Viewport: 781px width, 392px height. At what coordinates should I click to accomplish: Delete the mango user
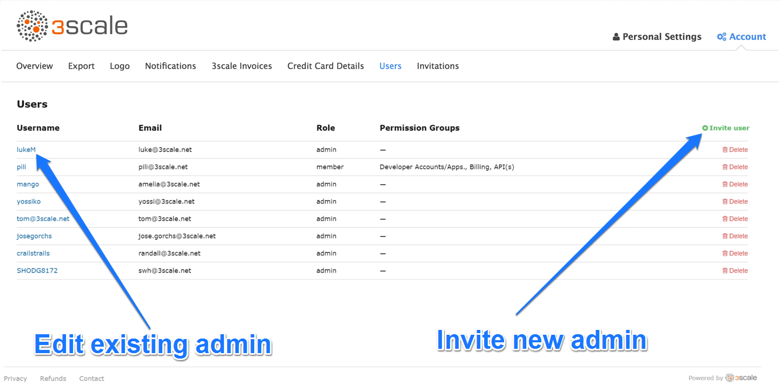[x=735, y=184]
